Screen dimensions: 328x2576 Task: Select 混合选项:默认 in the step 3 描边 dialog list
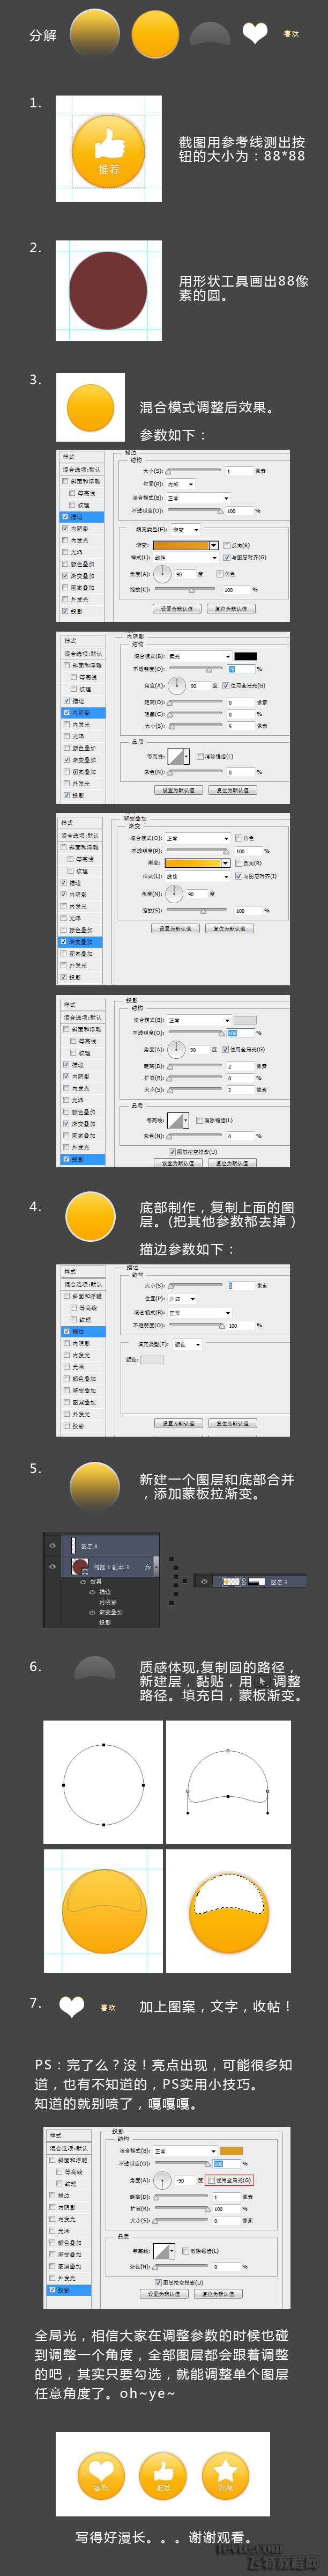pyautogui.click(x=82, y=469)
